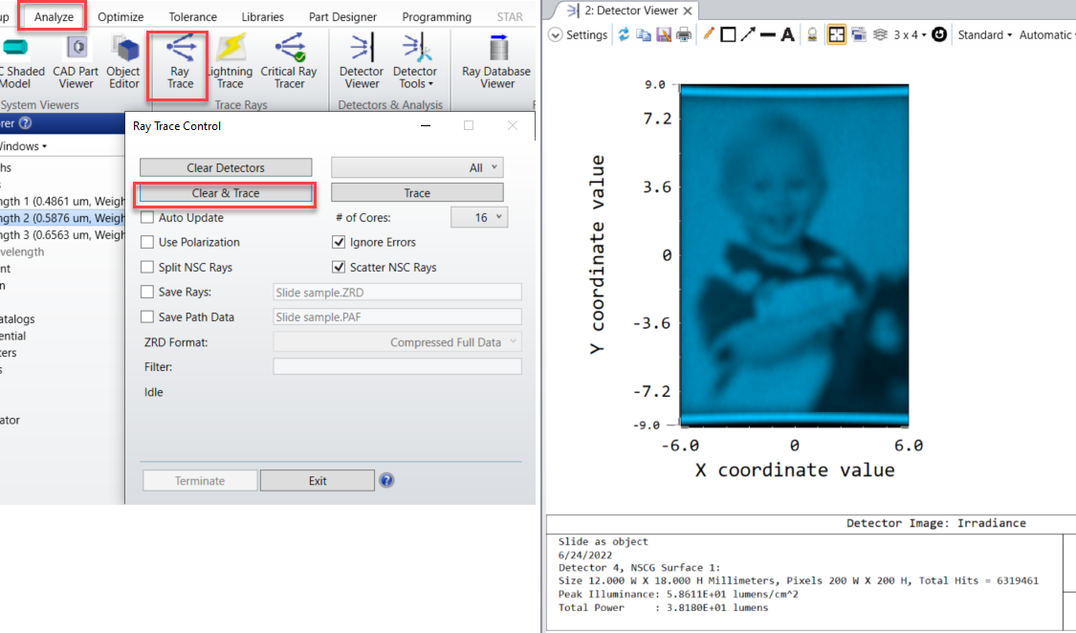Save the Detector Viewer image
Screen dimensions: 1076x633
[664, 34]
